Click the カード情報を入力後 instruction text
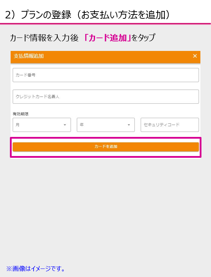The width and height of the screenshot is (211, 277). [44, 37]
